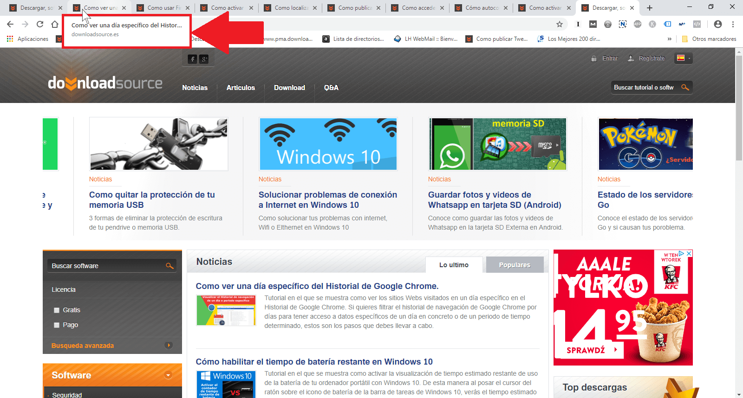Screen dimensions: 743x398
Task: Open a new browser tab
Action: tap(650, 8)
